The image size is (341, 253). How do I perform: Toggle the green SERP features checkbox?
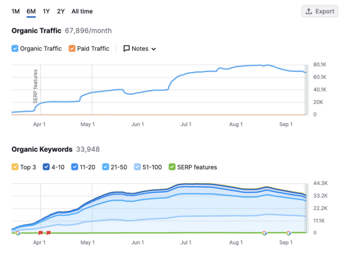[x=172, y=167]
